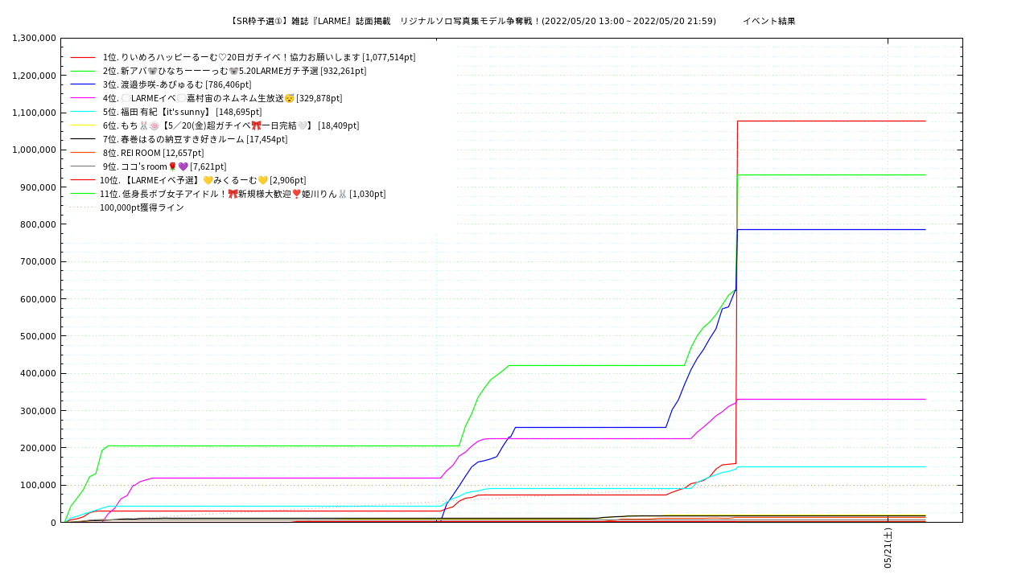
Task: Click the 300,000 y-axis label
Action: click(38, 411)
